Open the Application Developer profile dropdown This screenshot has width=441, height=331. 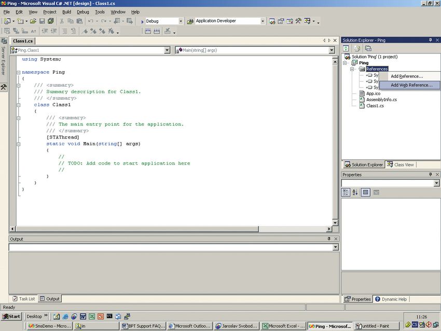(263, 21)
